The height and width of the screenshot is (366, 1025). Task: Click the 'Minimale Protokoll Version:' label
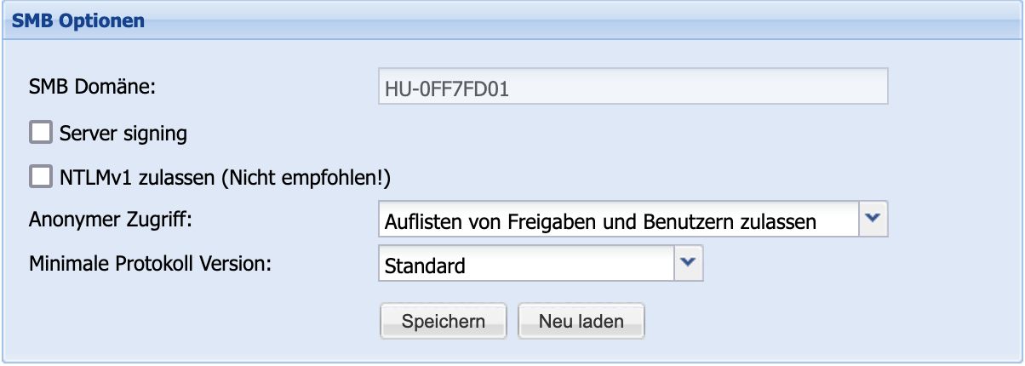point(150,263)
